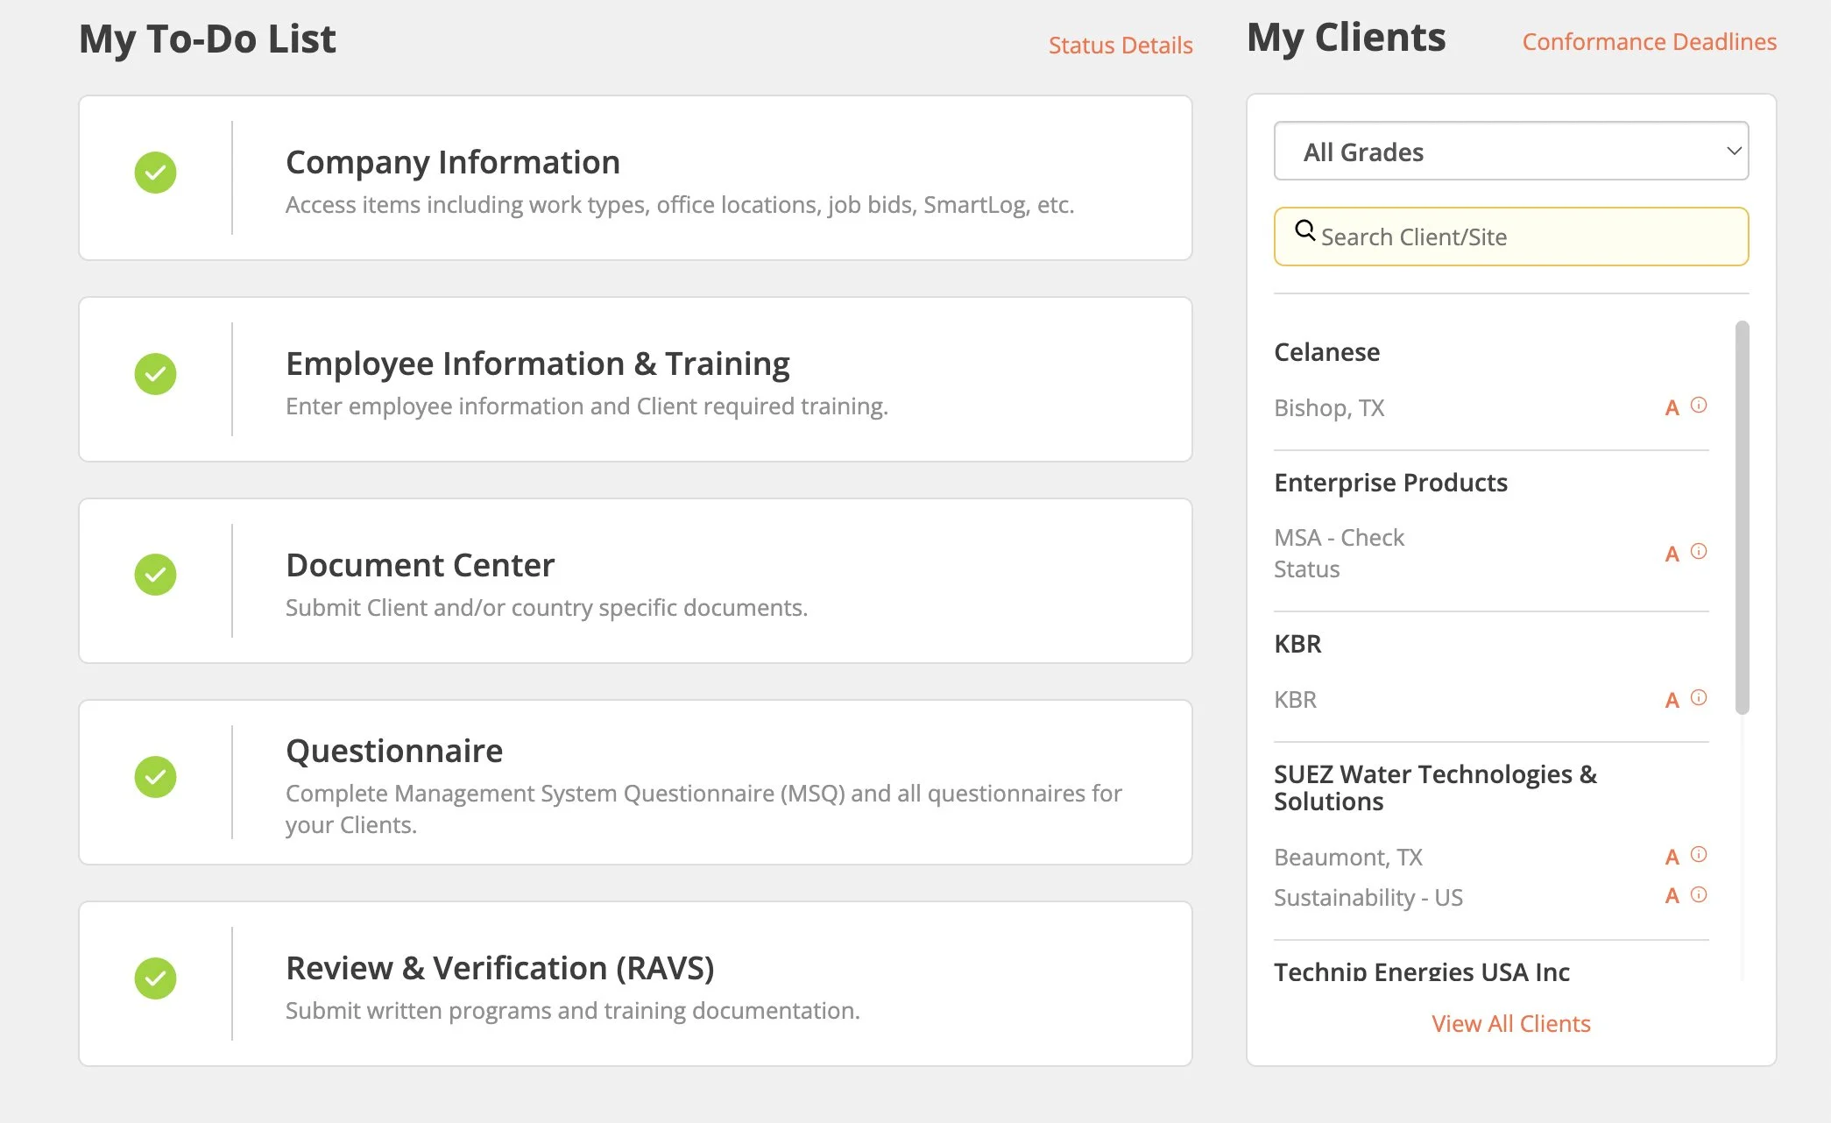Viewport: 1831px width, 1123px height.
Task: Click the info icon for Sustainability - US
Action: (x=1698, y=895)
